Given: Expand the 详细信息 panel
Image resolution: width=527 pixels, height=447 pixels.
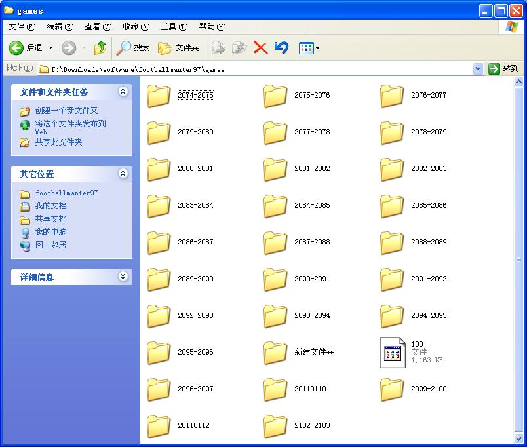Looking at the screenshot, I should pyautogui.click(x=123, y=277).
